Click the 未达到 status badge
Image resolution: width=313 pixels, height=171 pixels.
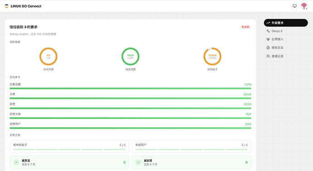(245, 27)
